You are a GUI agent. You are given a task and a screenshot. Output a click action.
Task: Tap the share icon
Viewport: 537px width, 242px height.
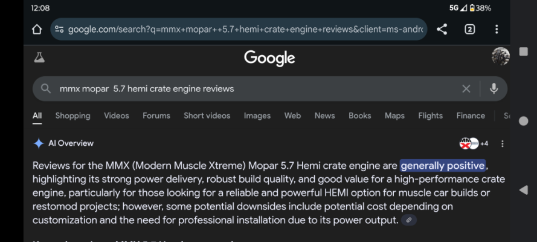(x=442, y=30)
